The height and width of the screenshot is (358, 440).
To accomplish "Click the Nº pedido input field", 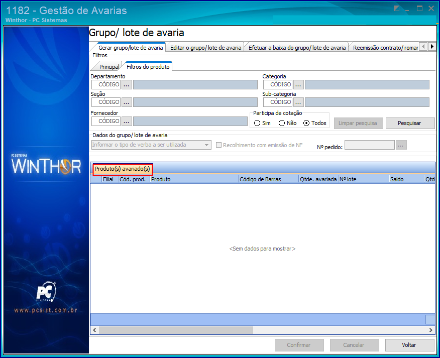I will click(369, 145).
